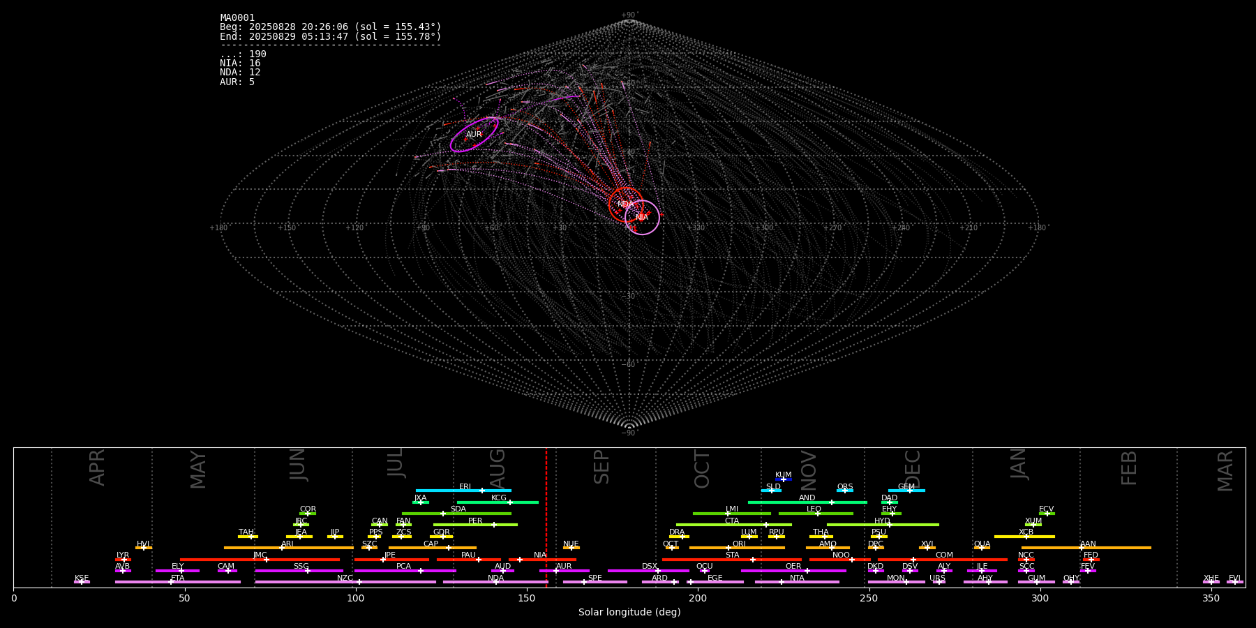1256x628 pixels.
Task: Click the NDA radiant circle label
Action: pos(626,204)
